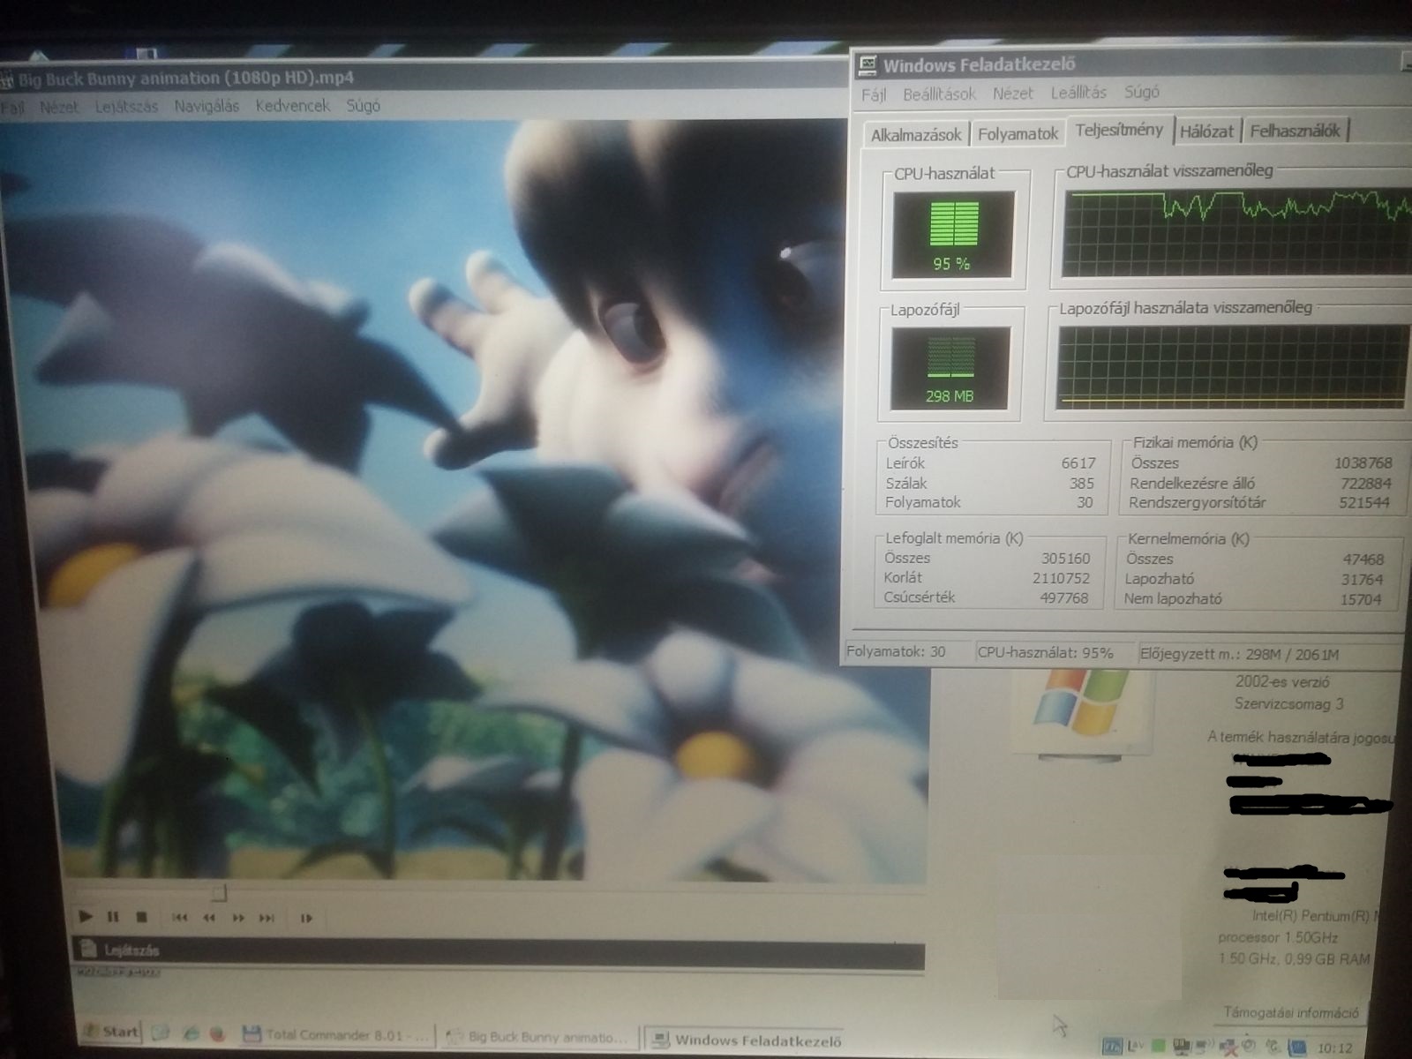The height and width of the screenshot is (1059, 1412).
Task: Open the Beállítások menu in Task Manager
Action: pyautogui.click(x=939, y=94)
